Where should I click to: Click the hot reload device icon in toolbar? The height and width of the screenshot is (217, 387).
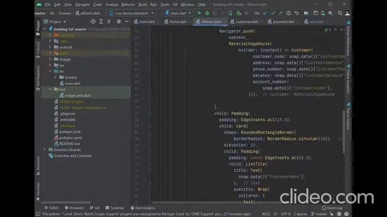230,13
